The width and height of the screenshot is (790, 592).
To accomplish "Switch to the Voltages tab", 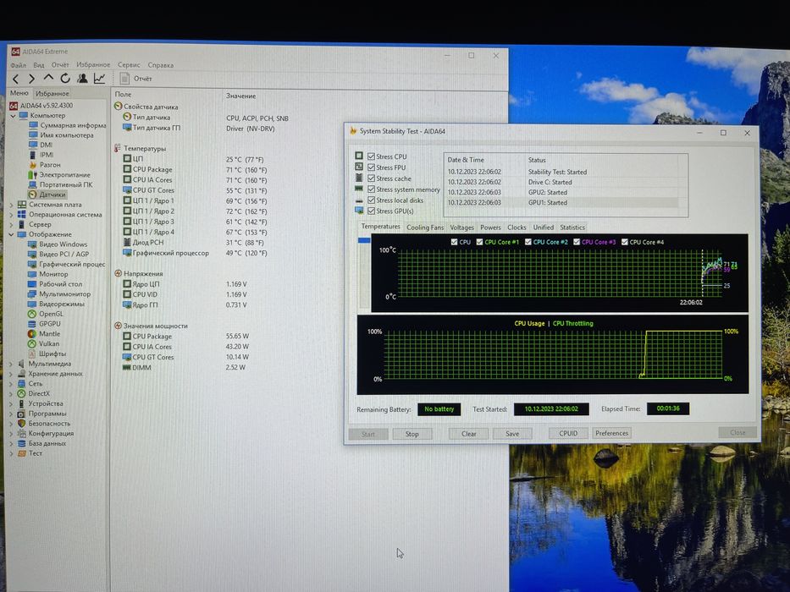I will click(x=462, y=227).
